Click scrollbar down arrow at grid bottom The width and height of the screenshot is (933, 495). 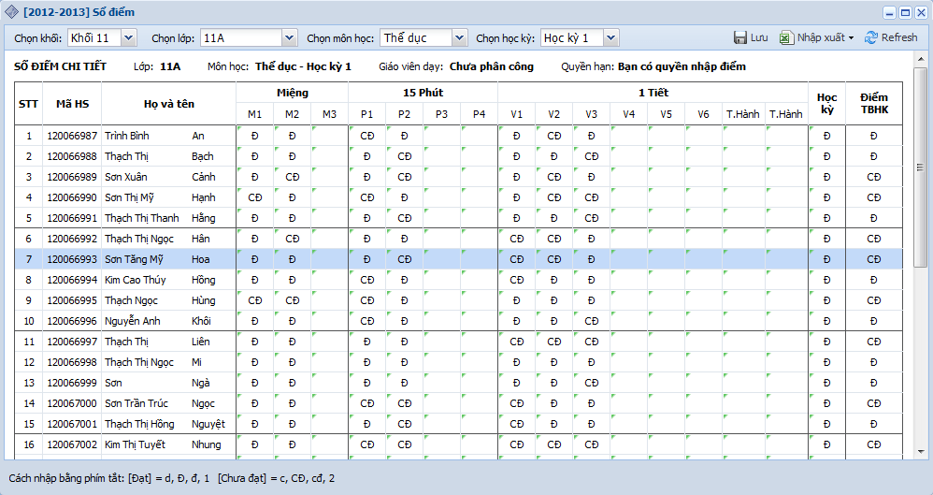(x=920, y=453)
